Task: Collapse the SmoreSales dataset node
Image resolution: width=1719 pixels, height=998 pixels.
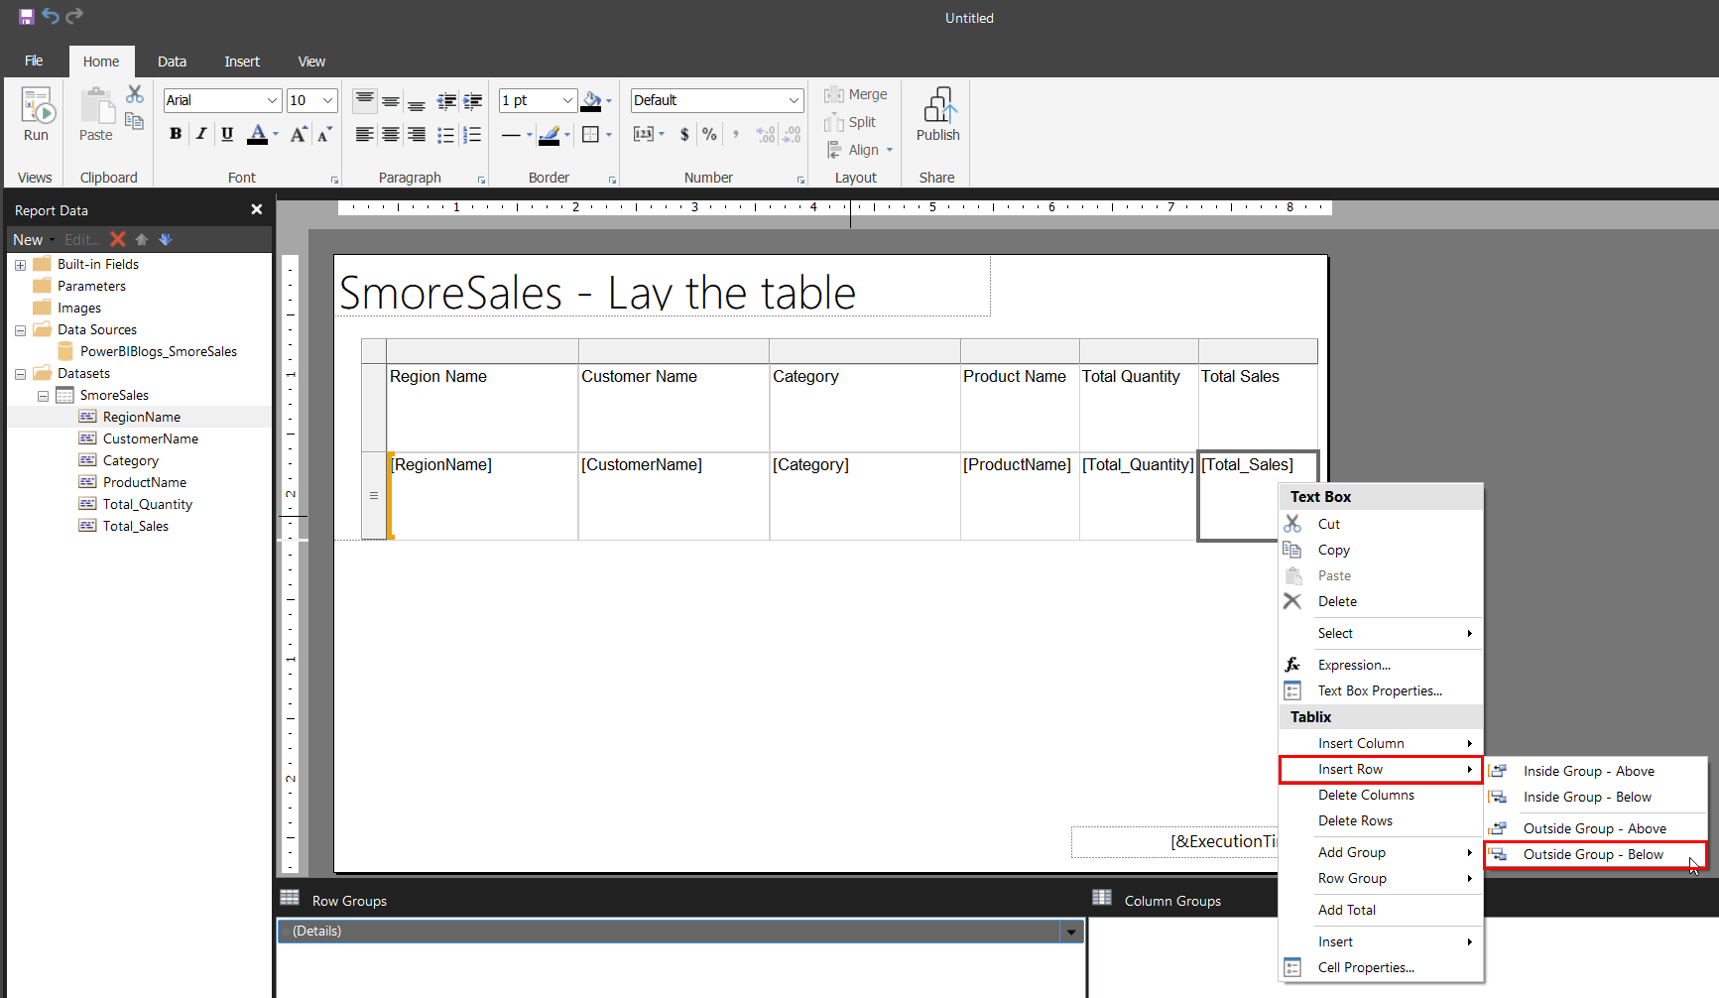Action: (x=43, y=396)
